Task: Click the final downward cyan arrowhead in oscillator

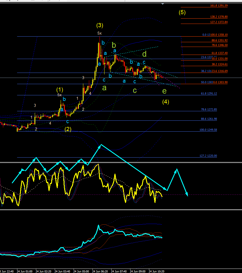Action: [x=187, y=194]
